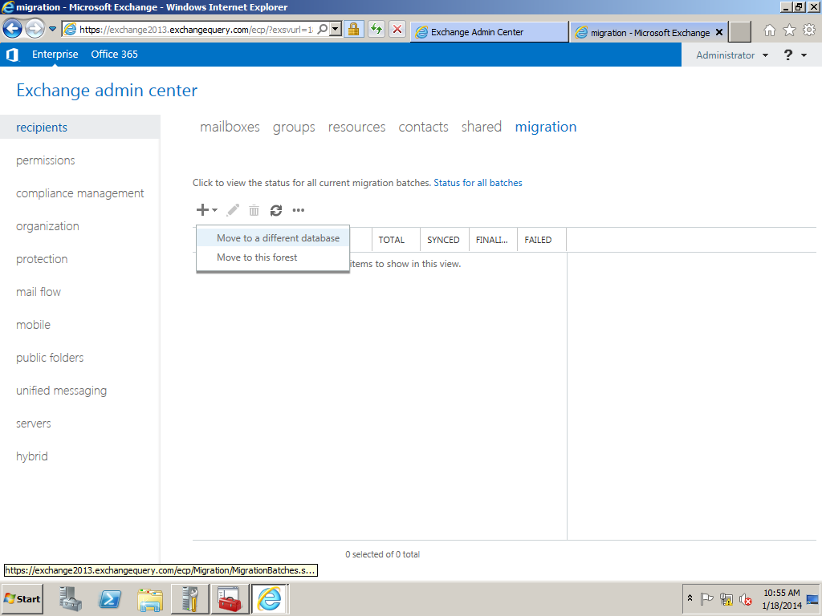Click the Windows Start button
Viewport: 822px width, 616px height.
pos(22,599)
